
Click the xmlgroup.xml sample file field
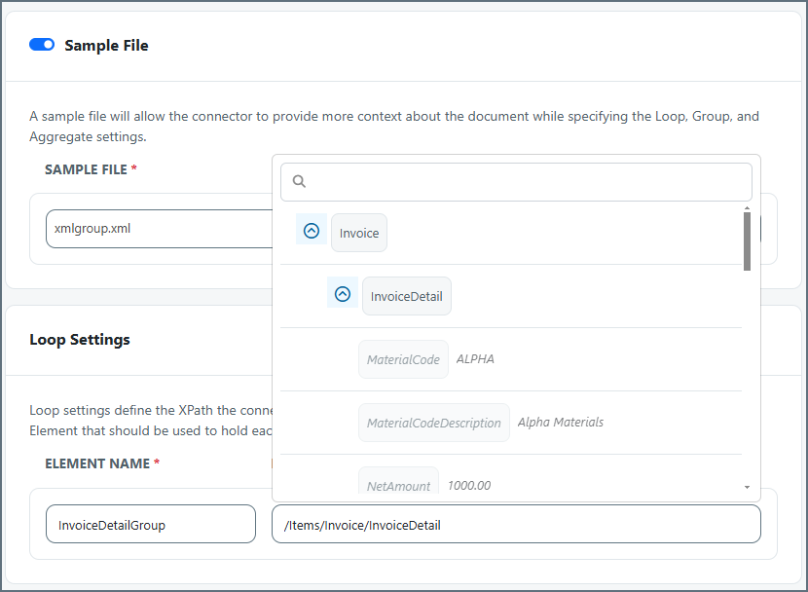156,229
